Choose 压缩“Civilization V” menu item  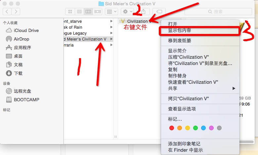tap(200, 57)
